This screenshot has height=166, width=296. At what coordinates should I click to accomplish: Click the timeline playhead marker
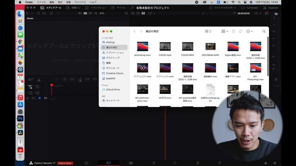click(x=51, y=85)
